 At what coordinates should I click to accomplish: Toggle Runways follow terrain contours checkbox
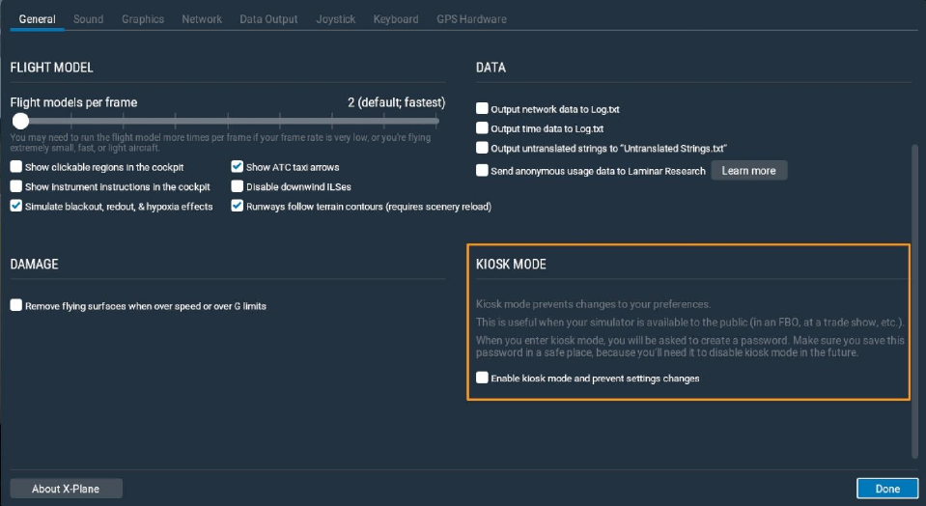coord(238,206)
